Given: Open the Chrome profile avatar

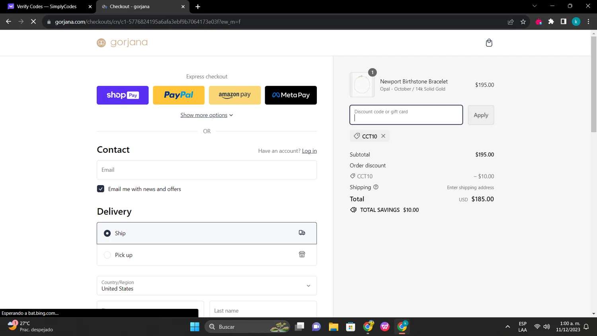Looking at the screenshot, I should [x=576, y=21].
